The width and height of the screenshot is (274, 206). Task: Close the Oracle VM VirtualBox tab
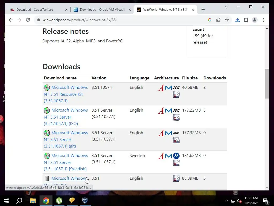(130, 10)
